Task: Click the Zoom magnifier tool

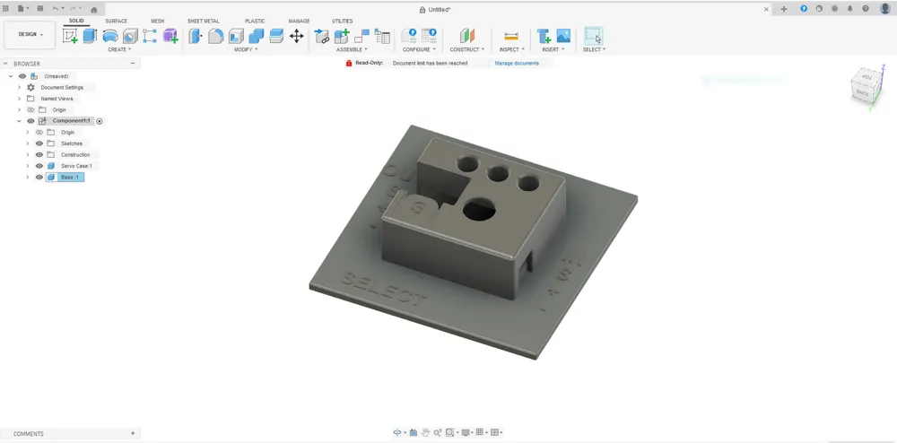Action: coord(438,433)
